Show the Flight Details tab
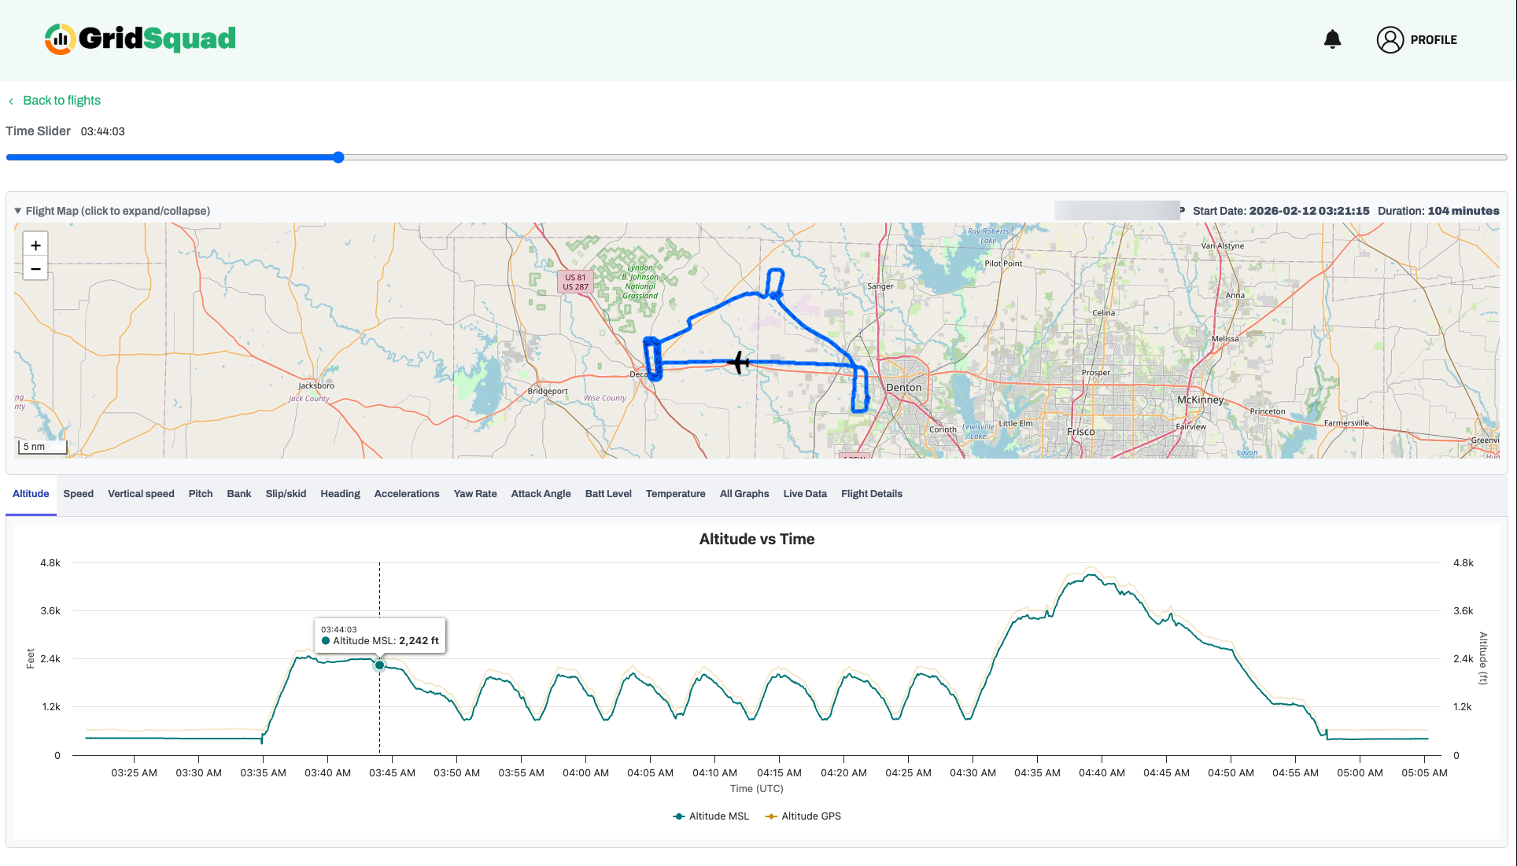Viewport: 1517px width, 866px height. click(871, 494)
